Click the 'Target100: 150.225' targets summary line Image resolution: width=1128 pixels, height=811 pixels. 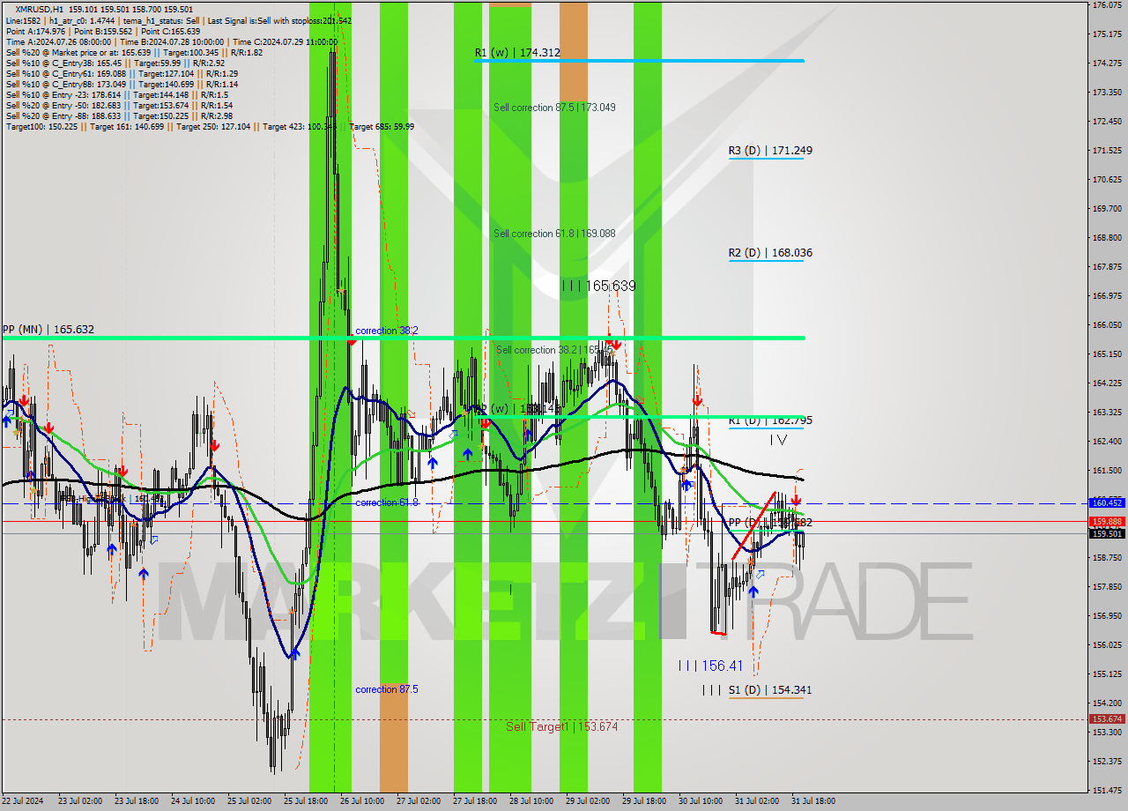click(210, 126)
